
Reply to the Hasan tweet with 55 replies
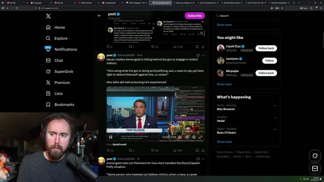(x=110, y=150)
